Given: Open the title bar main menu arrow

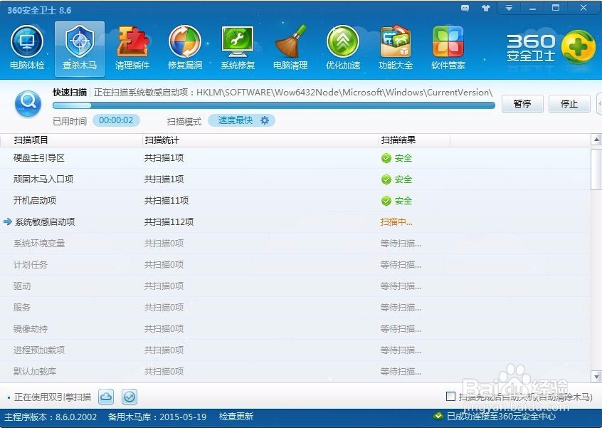Looking at the screenshot, I should [509, 8].
